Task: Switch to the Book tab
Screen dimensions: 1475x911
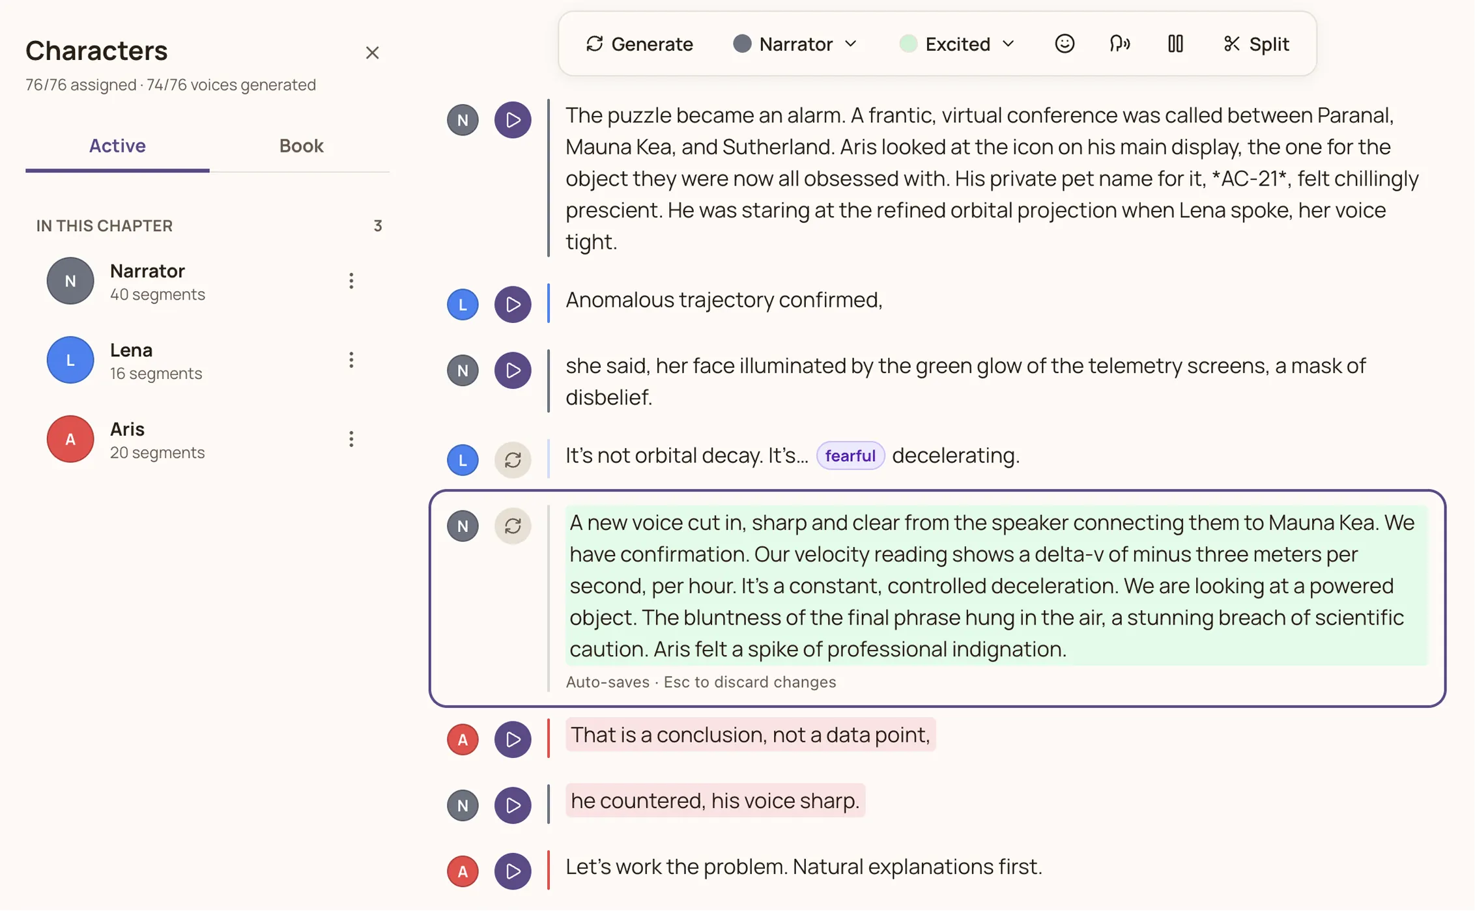Action: click(301, 146)
